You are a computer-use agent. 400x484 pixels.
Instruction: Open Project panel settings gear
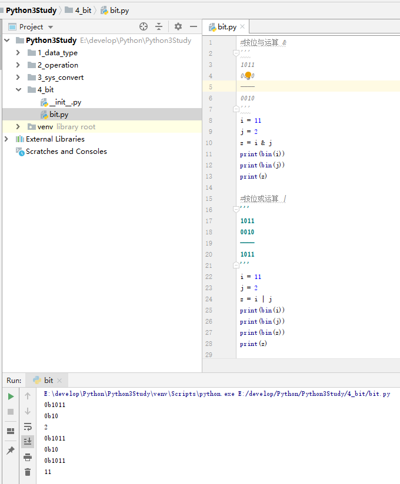click(178, 26)
